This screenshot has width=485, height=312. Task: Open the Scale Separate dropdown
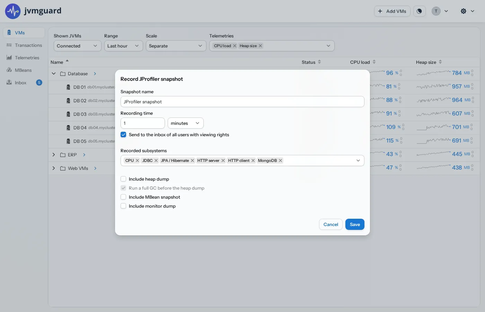pos(176,46)
